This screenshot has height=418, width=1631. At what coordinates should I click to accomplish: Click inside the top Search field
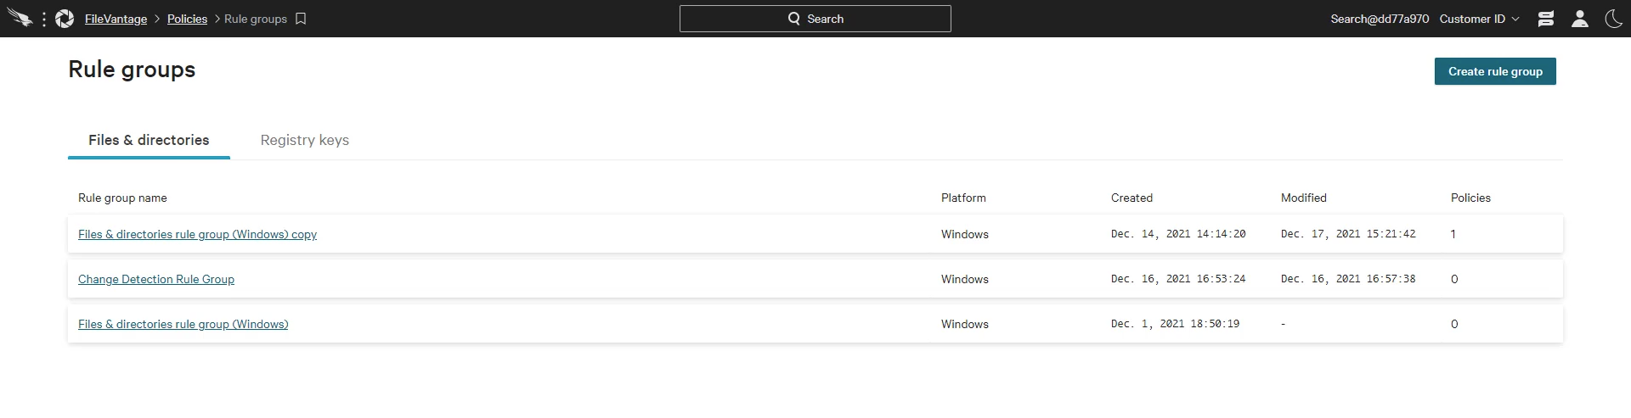point(815,19)
